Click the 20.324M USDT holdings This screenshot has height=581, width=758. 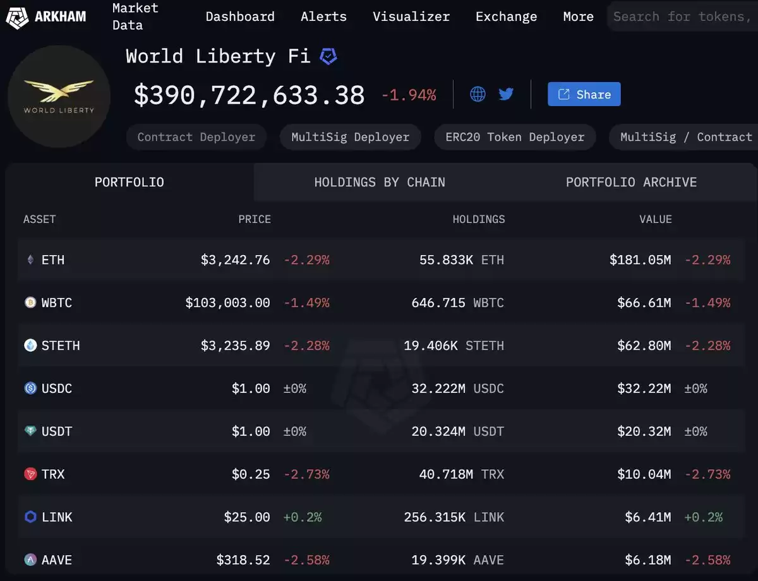click(458, 431)
